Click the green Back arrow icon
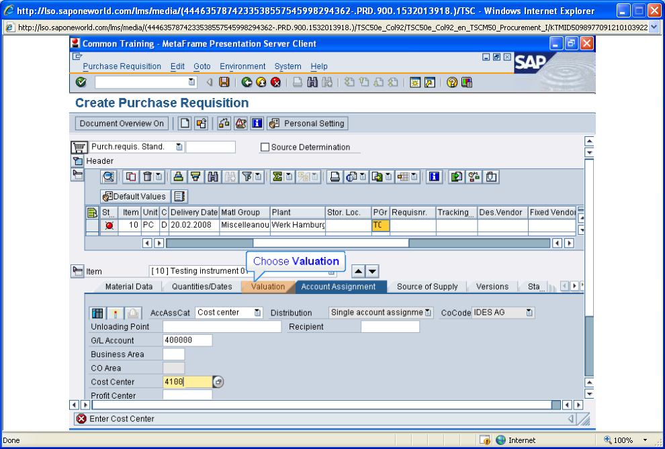665x449 pixels. (x=247, y=82)
